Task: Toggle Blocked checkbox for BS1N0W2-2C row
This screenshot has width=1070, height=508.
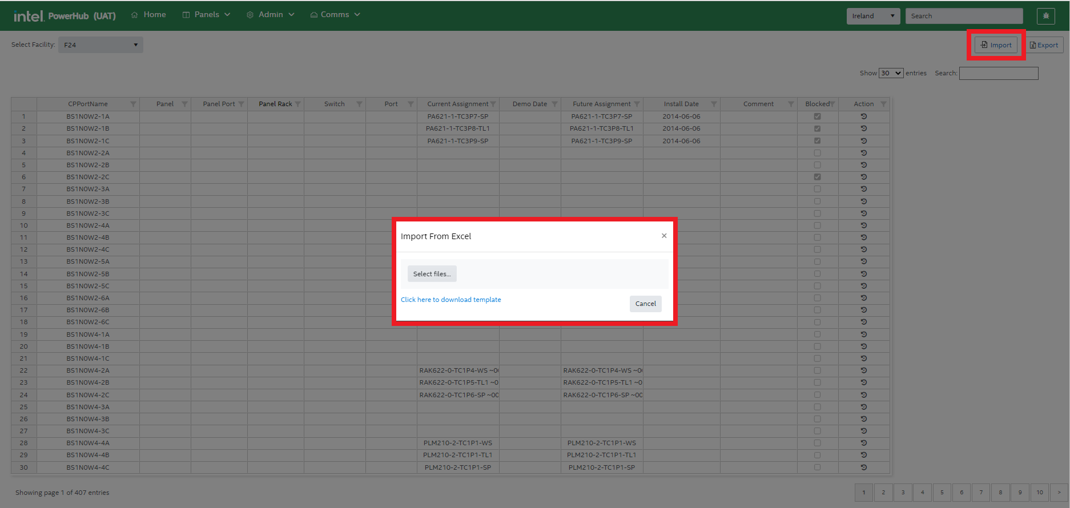Action: (817, 177)
